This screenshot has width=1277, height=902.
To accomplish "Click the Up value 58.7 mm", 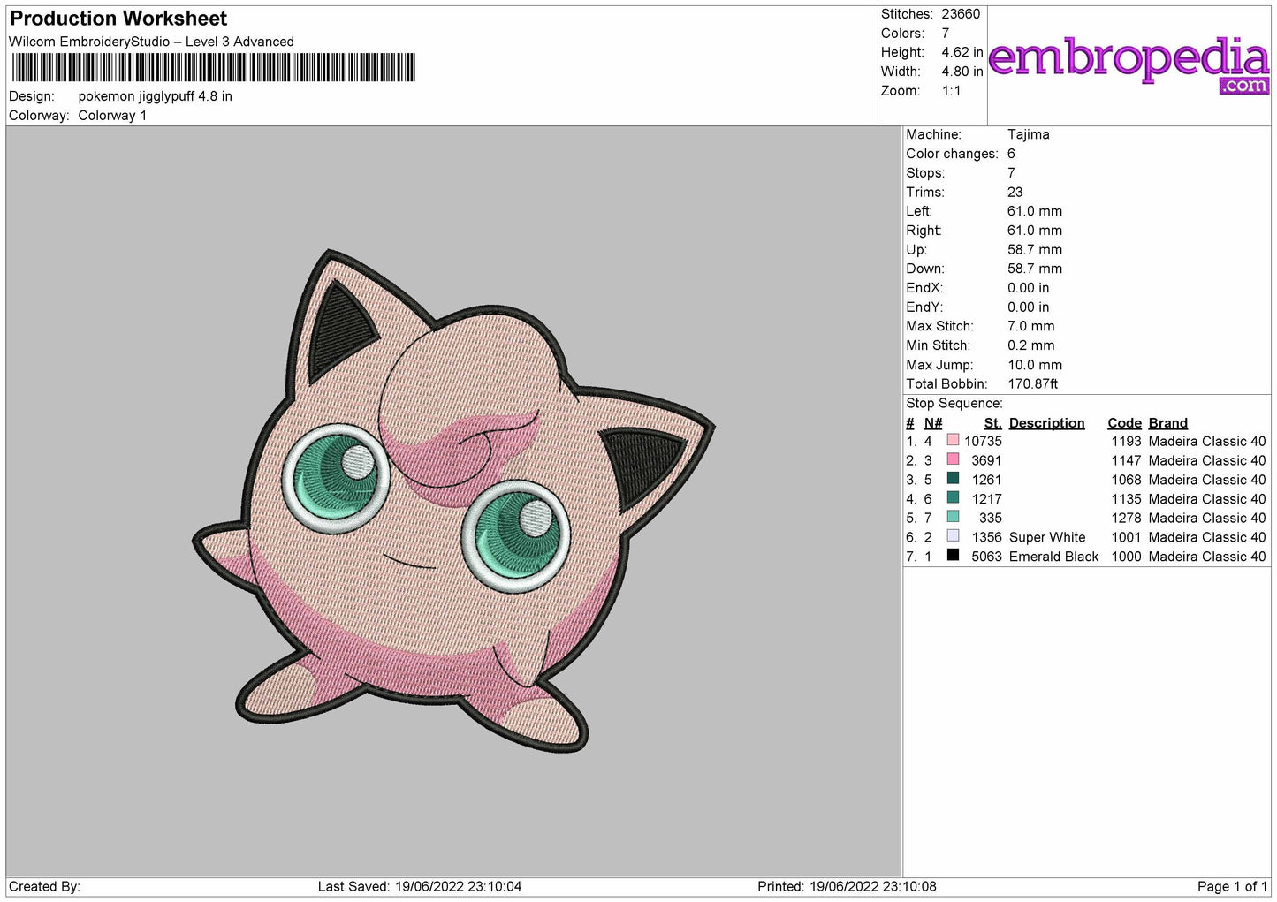I will point(1035,249).
